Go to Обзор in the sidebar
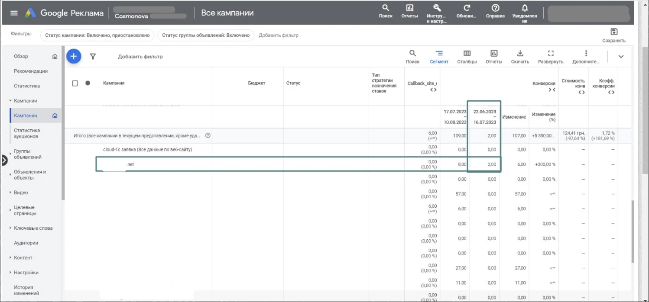The height and width of the screenshot is (302, 649). [x=21, y=56]
